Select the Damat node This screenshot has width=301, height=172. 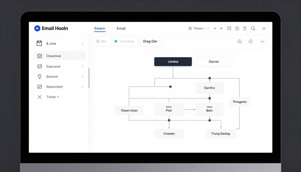coord(213,62)
